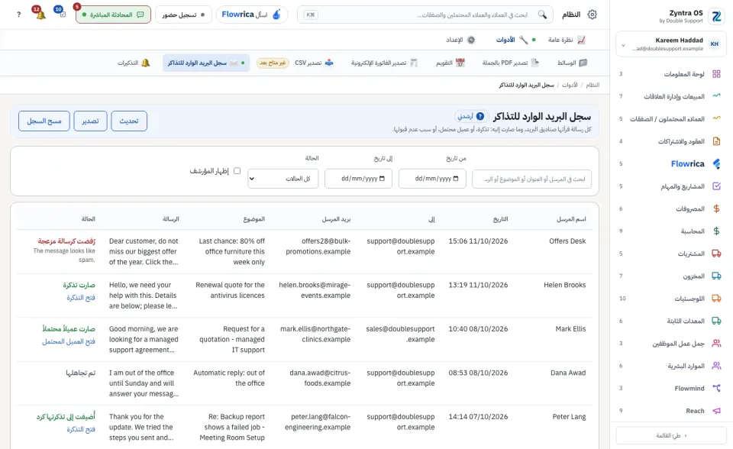733x449 pixels.
Task: Click the search magnifier icon
Action: [542, 15]
